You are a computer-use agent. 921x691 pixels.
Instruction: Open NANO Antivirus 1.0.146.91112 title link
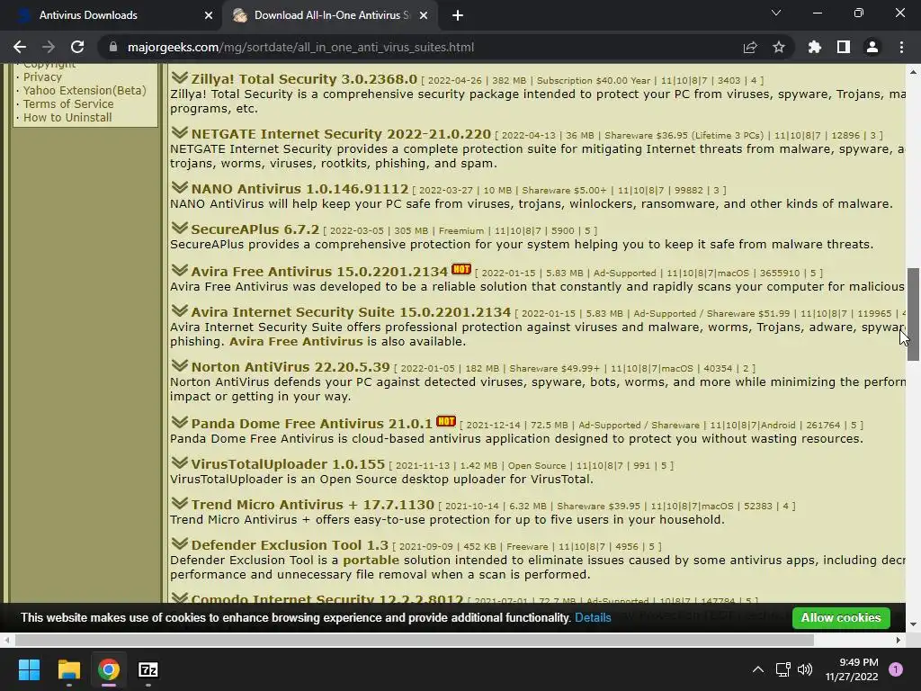pos(300,189)
